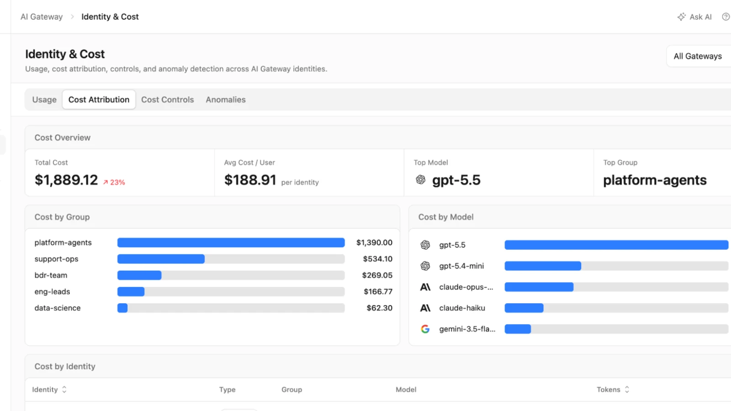Click the Model column header
The width and height of the screenshot is (731, 411).
click(406, 390)
